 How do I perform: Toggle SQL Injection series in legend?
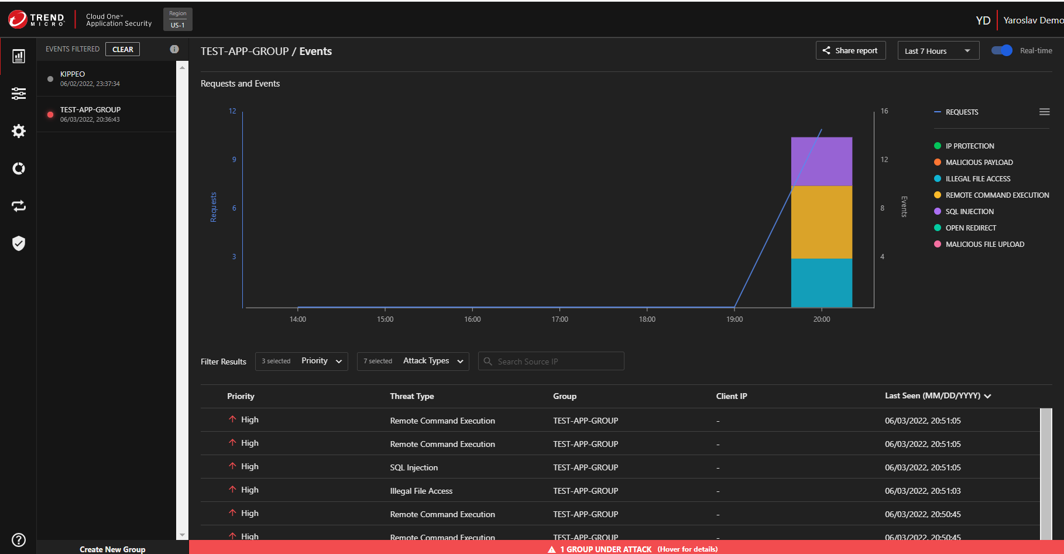coord(969,212)
